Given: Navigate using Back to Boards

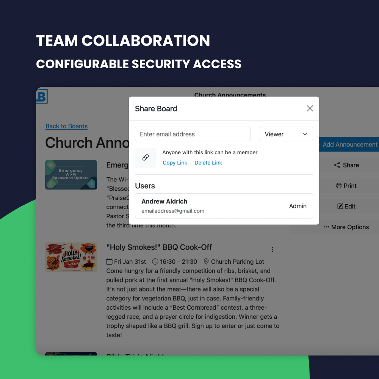Looking at the screenshot, I should coord(66,126).
